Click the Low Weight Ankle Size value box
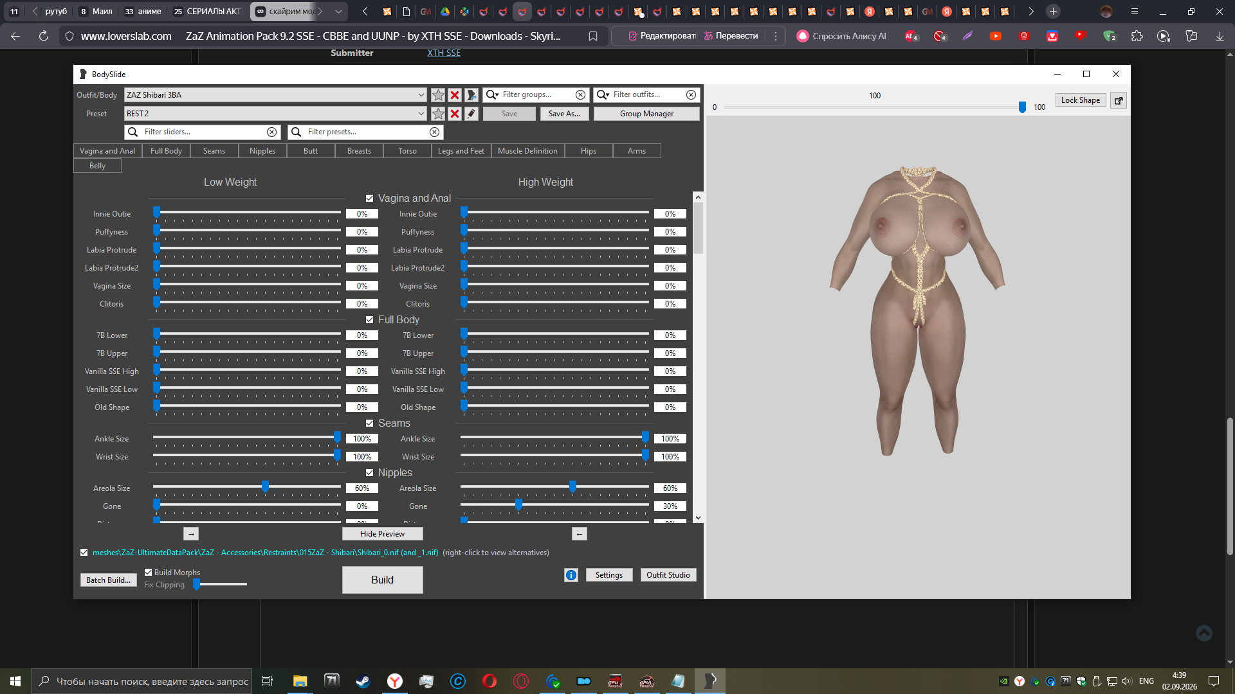1235x694 pixels. coord(362,439)
